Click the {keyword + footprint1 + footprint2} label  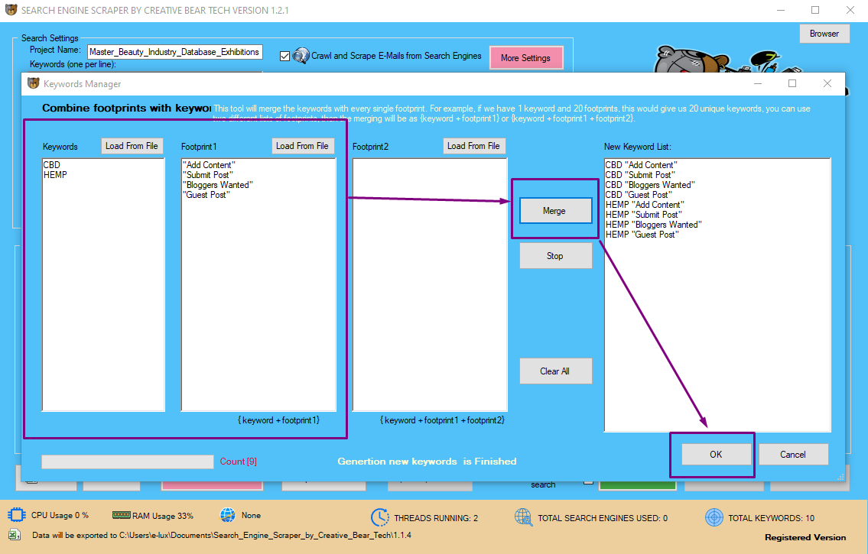pyautogui.click(x=442, y=420)
